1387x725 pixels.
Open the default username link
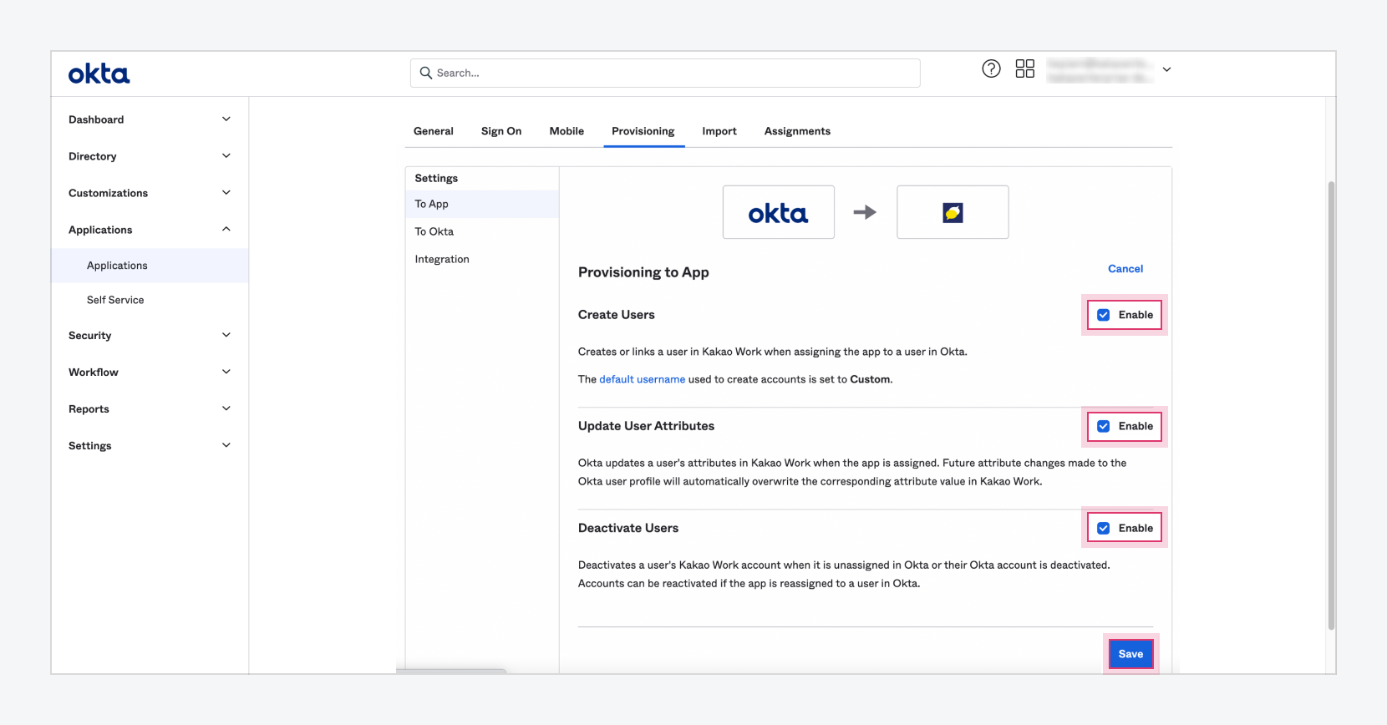[642, 379]
